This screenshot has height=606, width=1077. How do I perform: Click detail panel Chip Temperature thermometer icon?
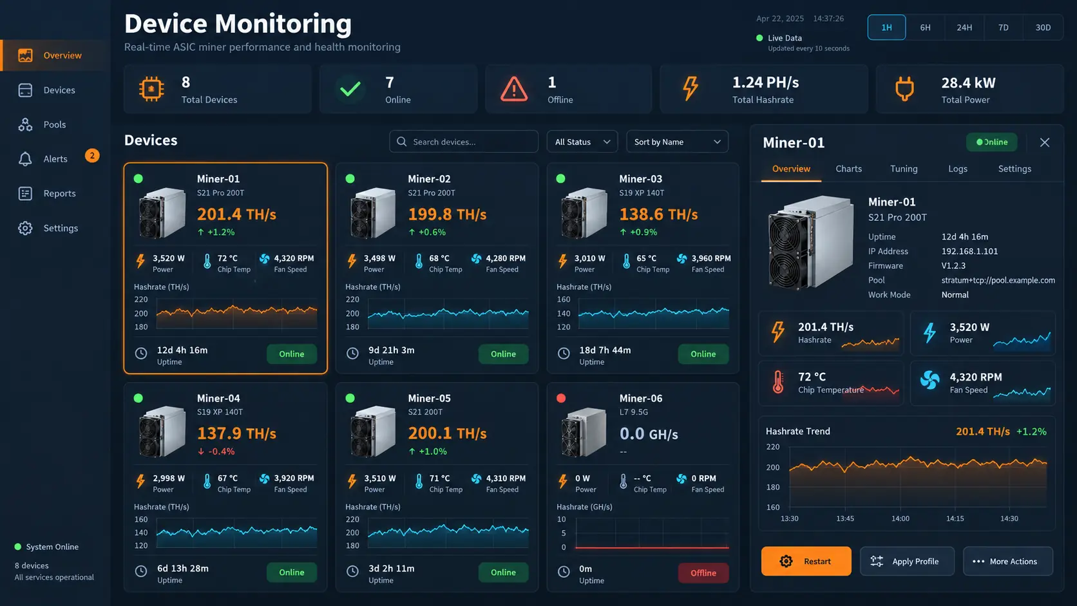tap(778, 383)
